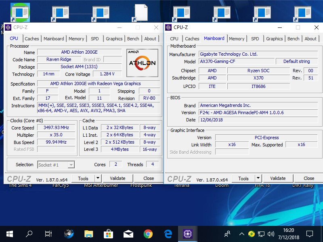Switch to Graphics tab in right CPU-Z window
The height and width of the screenshot is (242, 323).
275,39
